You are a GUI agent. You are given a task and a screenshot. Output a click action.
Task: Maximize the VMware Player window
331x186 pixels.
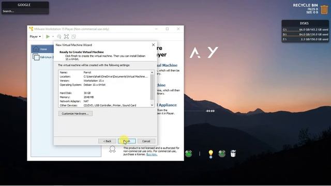click(x=167, y=29)
